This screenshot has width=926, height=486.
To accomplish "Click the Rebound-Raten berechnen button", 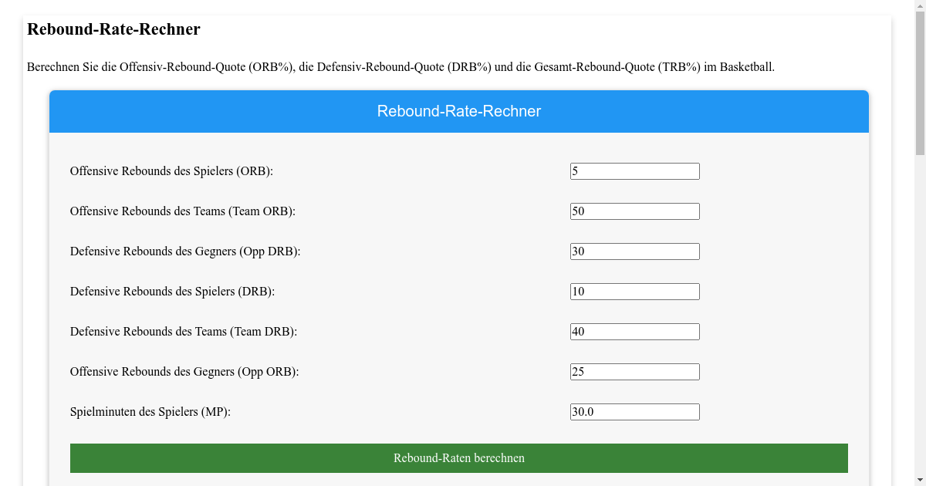I will click(x=458, y=457).
